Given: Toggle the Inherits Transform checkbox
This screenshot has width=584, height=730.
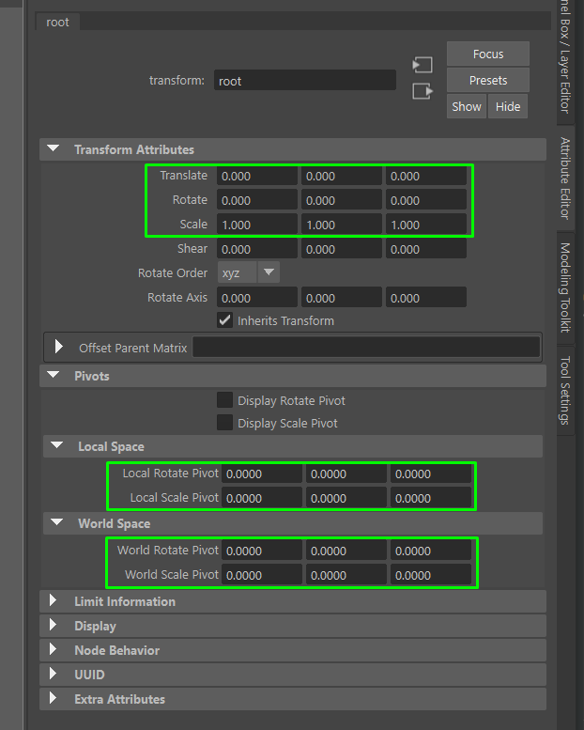Looking at the screenshot, I should tap(225, 320).
